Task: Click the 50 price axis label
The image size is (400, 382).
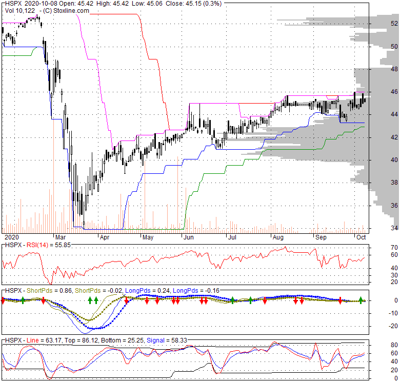Action: (394, 47)
